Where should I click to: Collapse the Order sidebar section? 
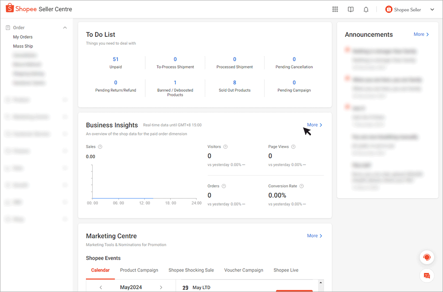(65, 27)
